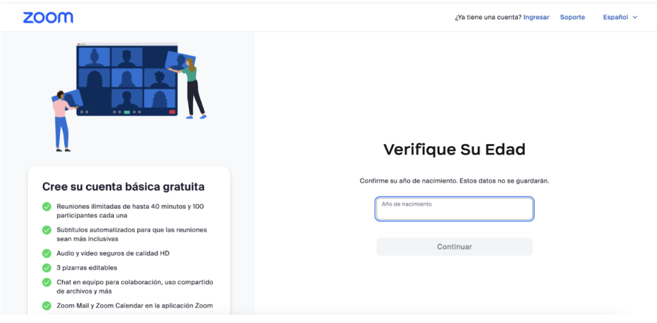Click the Verifique Su Edad heading
The width and height of the screenshot is (657, 323).
click(455, 149)
